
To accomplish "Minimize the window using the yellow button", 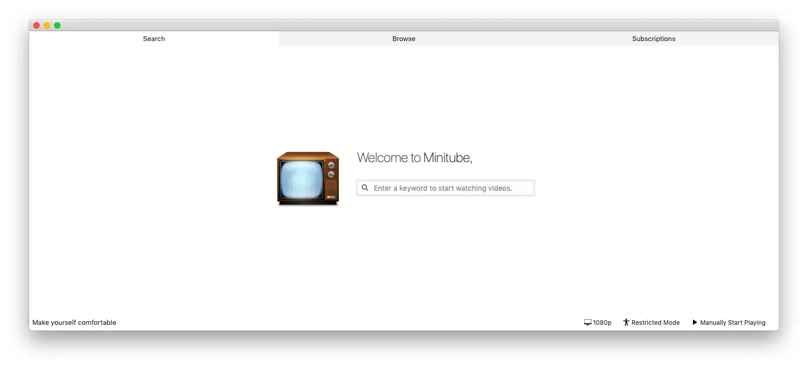I will tap(47, 25).
